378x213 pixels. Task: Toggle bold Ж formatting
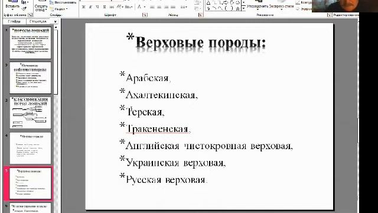[x=83, y=7]
